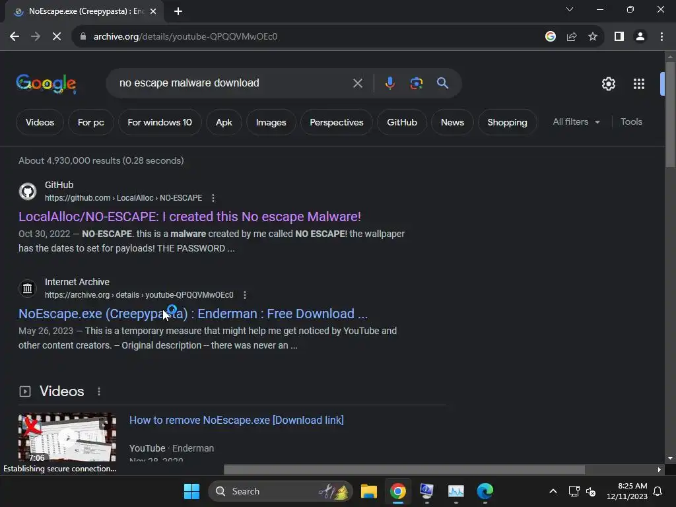
Task: Click the taskbar Search box
Action: [280, 491]
